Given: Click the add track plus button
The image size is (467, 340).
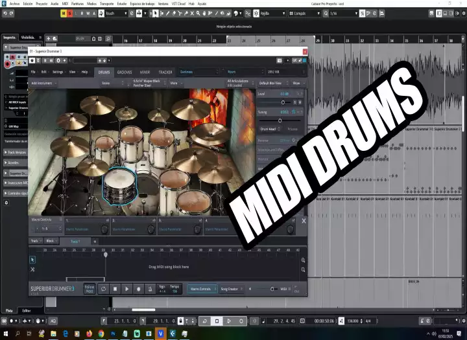Looking at the screenshot, I should tap(48, 39).
